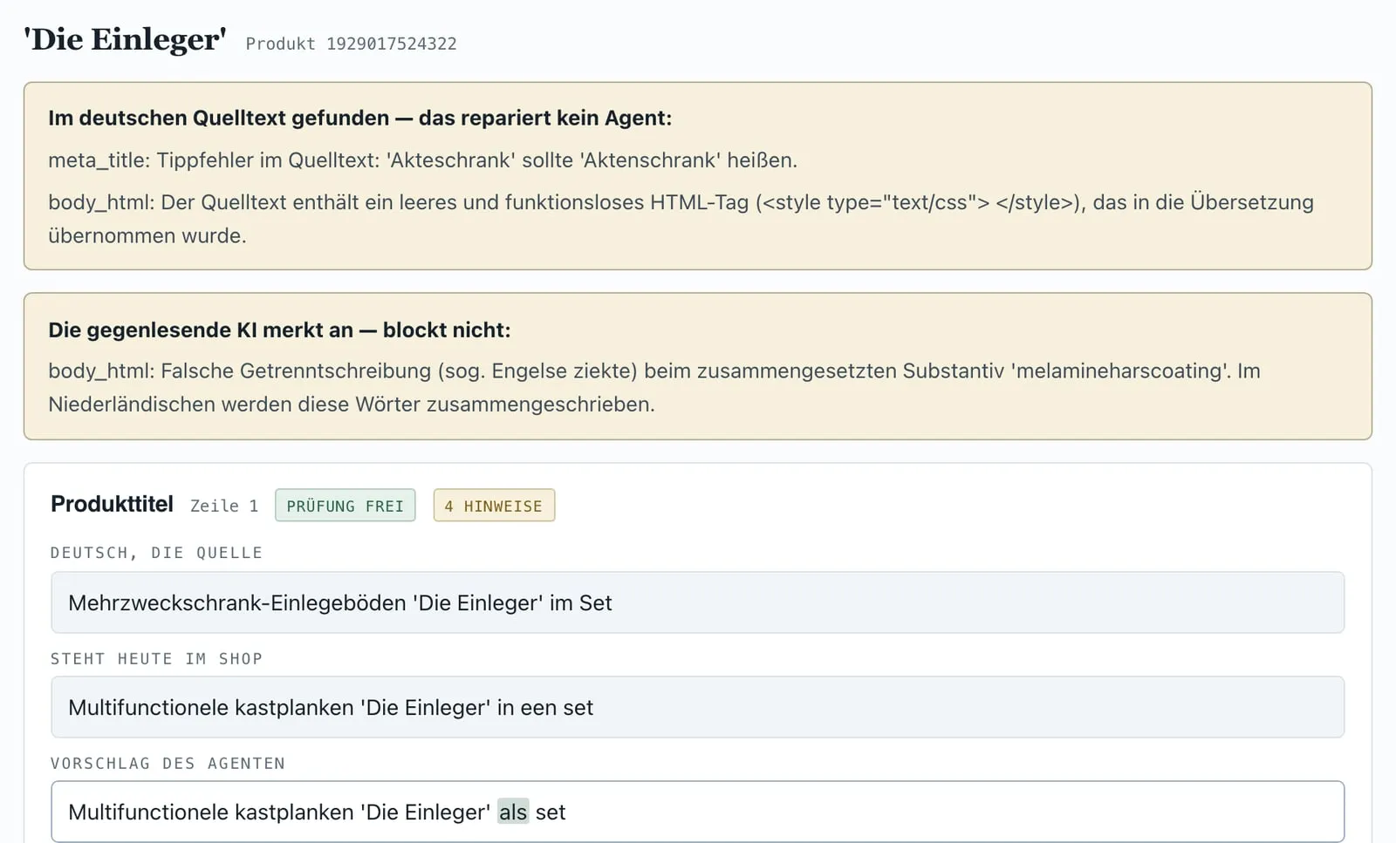Click the meta_title note about 'Akteschrank' typo
Image resolution: width=1396 pixels, height=843 pixels.
422,160
